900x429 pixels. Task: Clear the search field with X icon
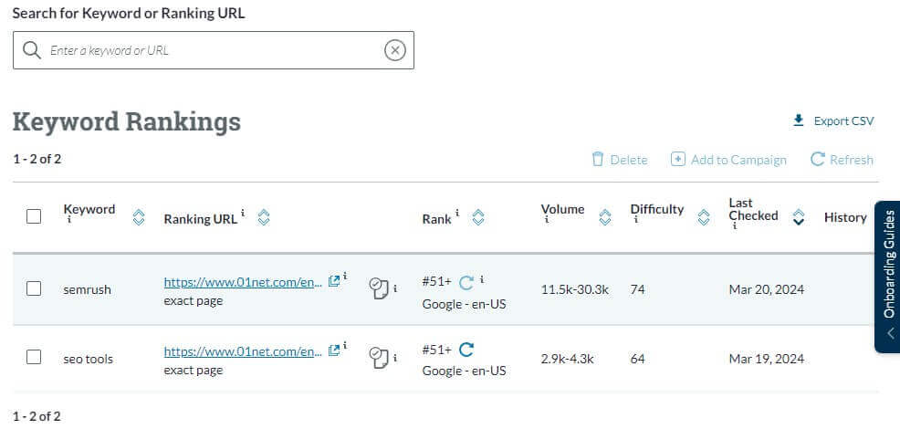pos(395,50)
